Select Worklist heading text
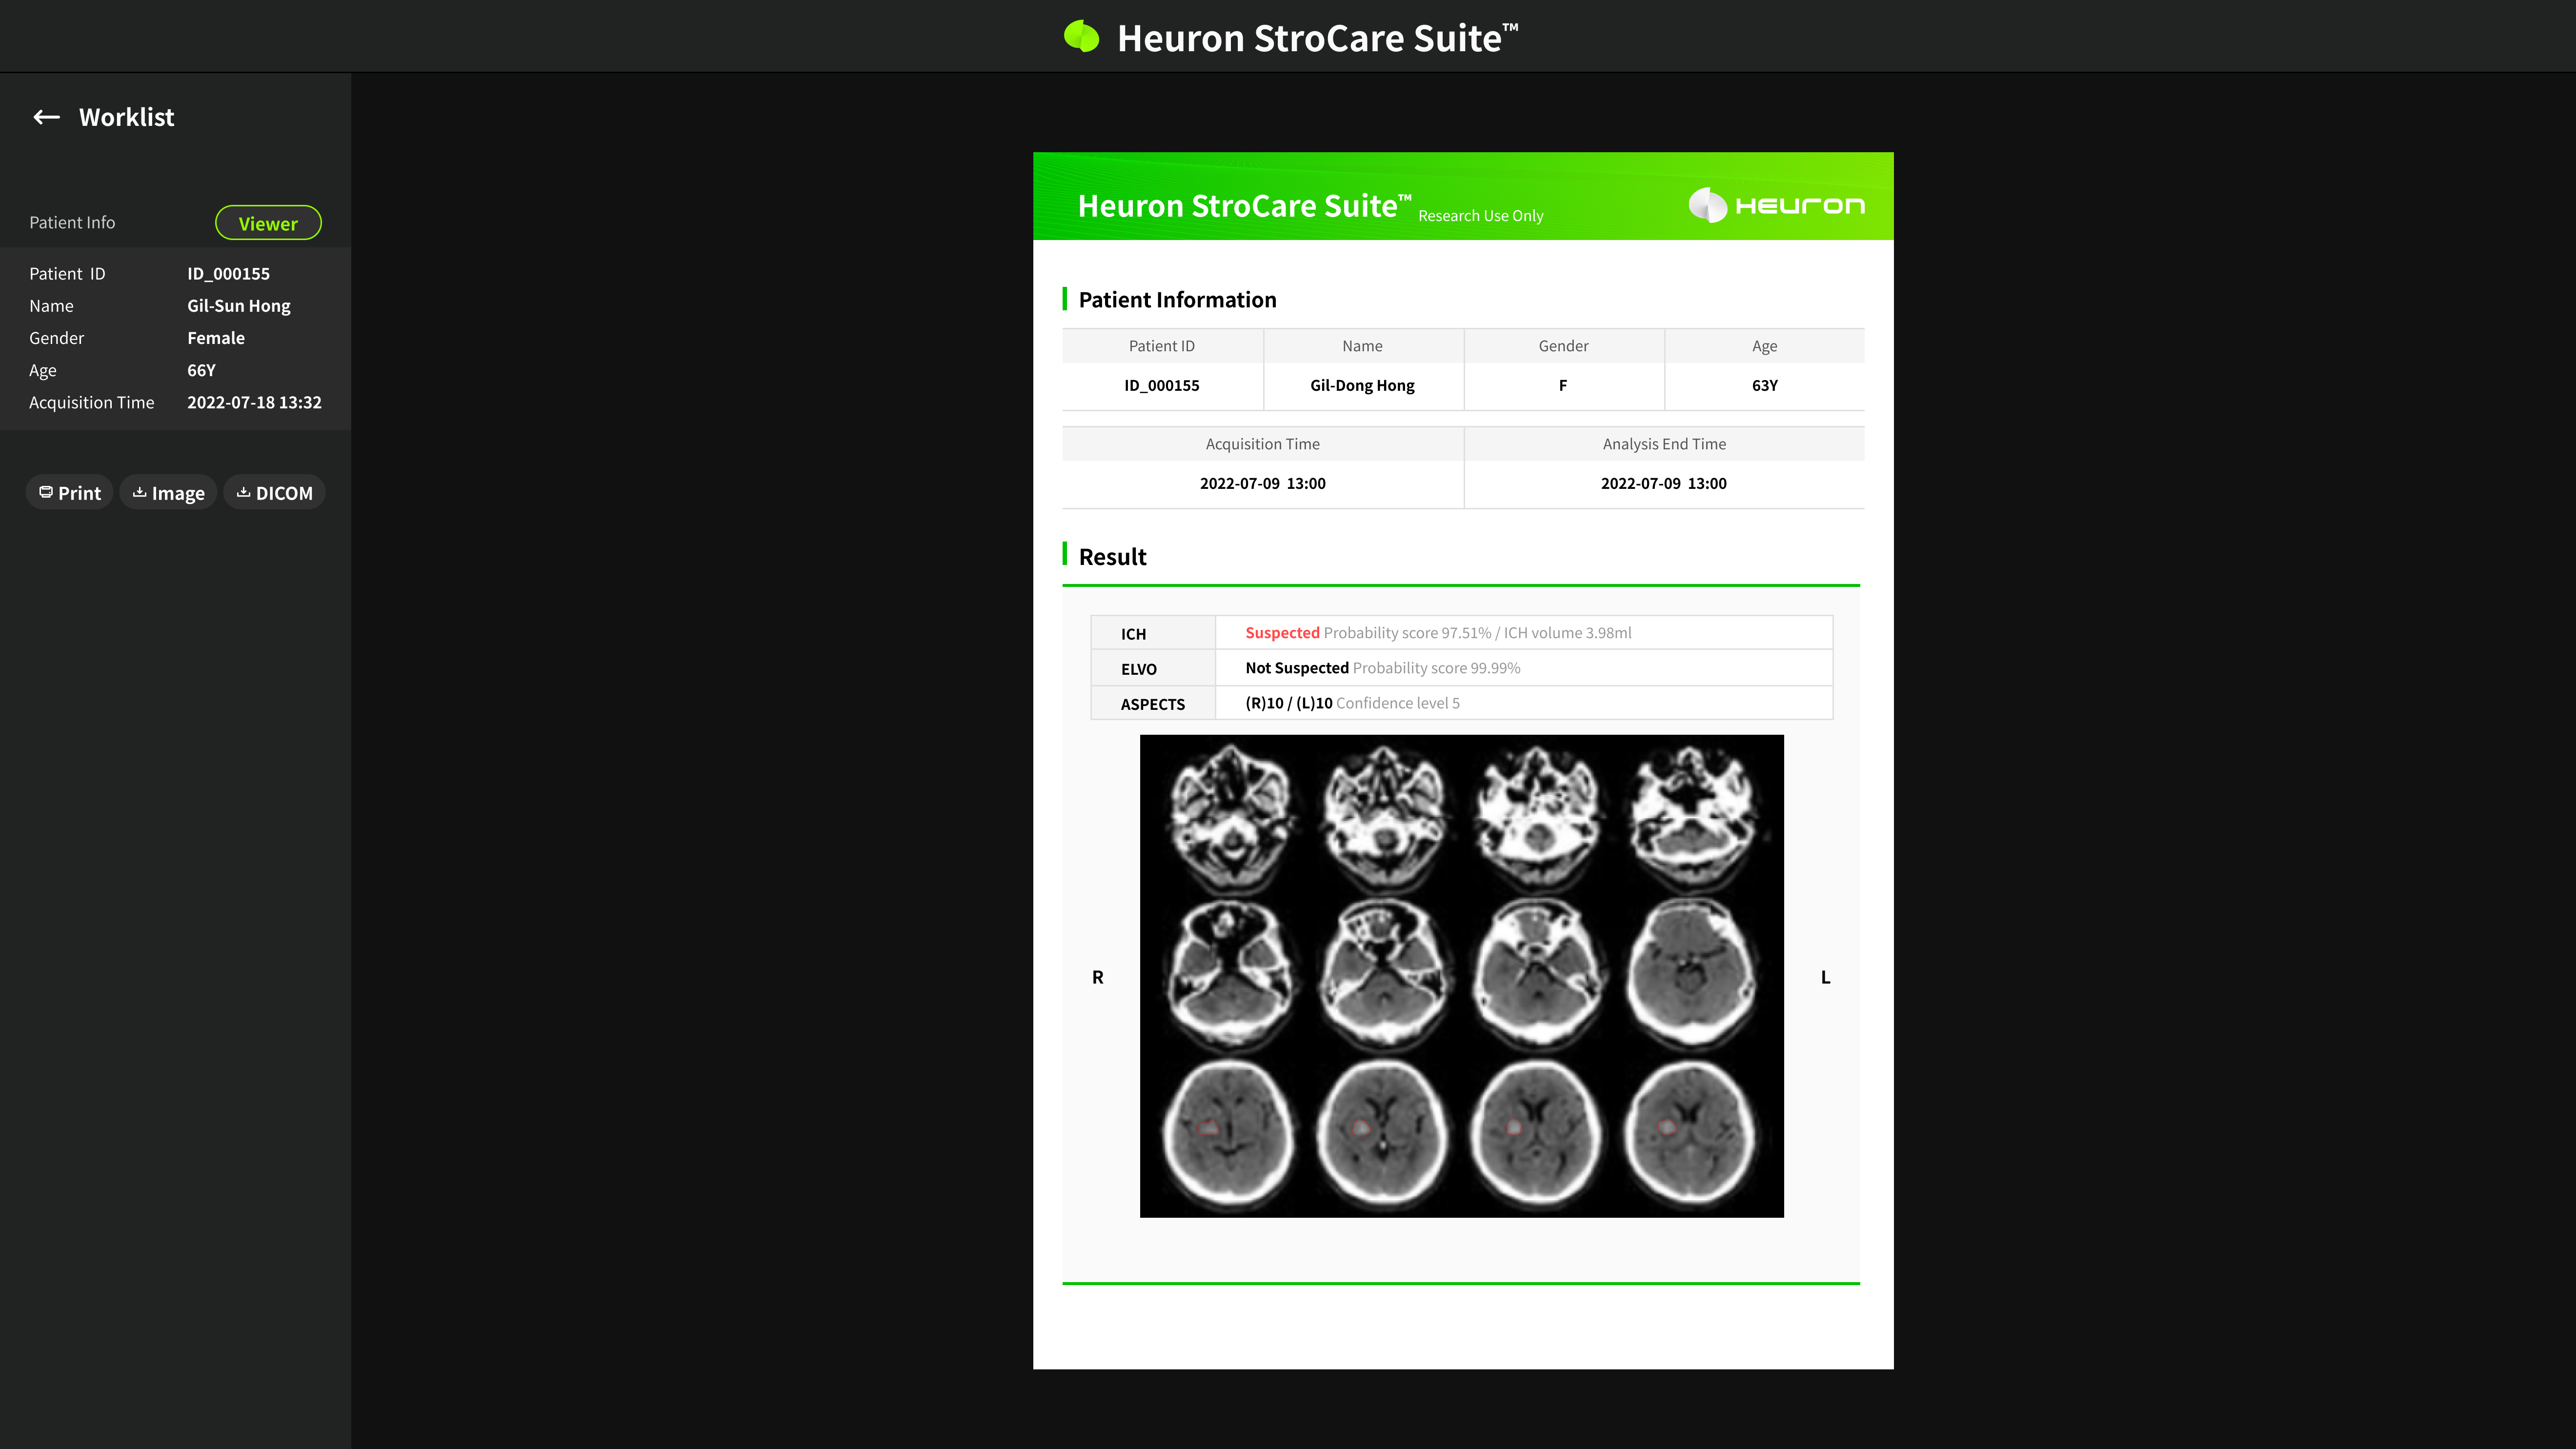Image resolution: width=2576 pixels, height=1449 pixels. point(127,117)
